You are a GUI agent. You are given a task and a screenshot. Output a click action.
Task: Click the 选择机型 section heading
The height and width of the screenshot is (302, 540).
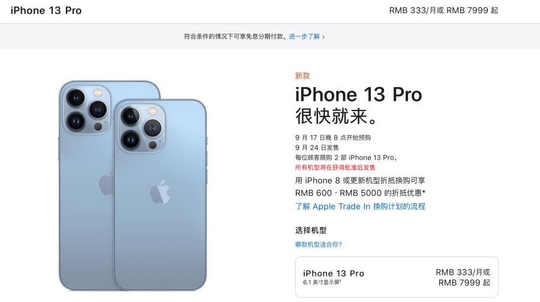click(x=311, y=231)
